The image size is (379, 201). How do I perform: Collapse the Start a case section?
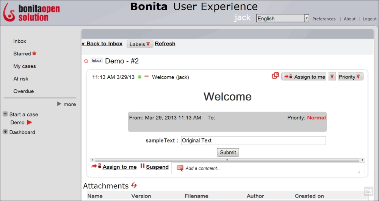[5, 114]
